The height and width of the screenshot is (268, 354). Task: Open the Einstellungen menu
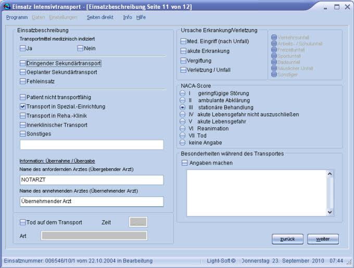click(63, 17)
